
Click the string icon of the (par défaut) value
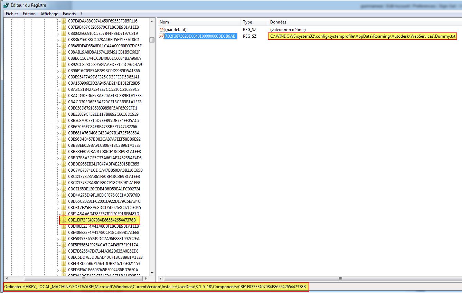click(x=161, y=30)
